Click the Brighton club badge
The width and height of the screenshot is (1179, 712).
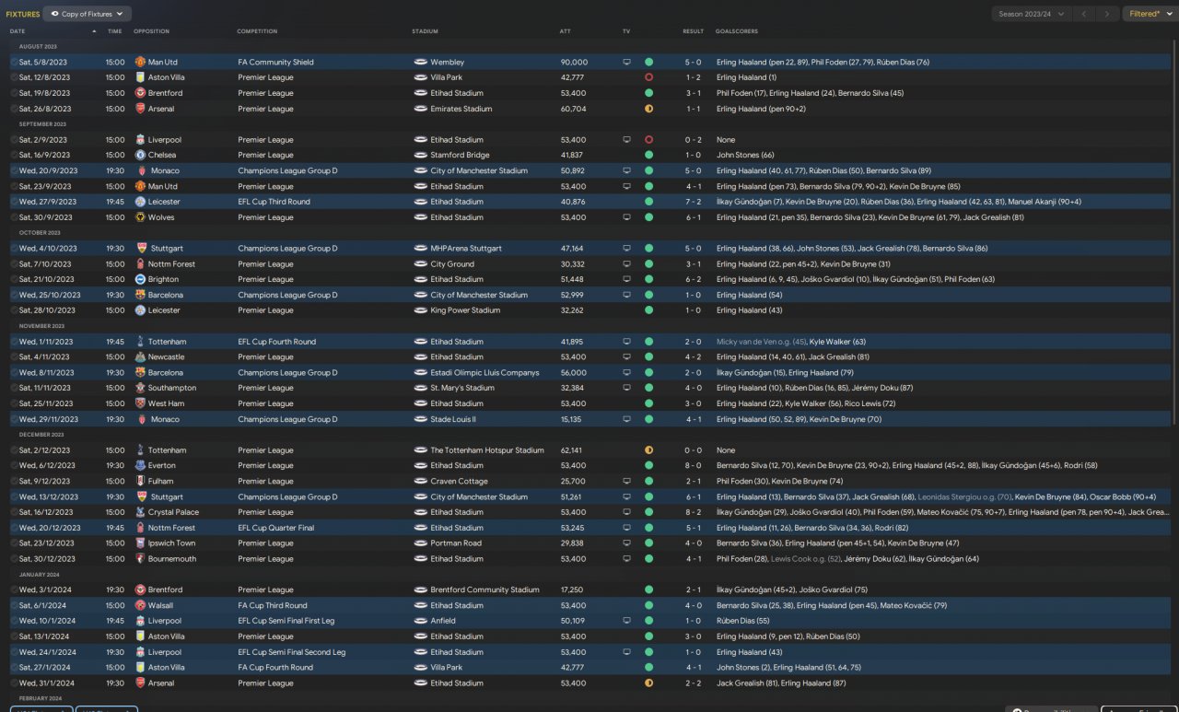[140, 279]
